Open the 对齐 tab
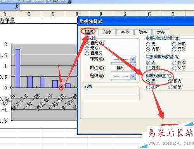The height and width of the screenshot is (149, 194). [161, 32]
